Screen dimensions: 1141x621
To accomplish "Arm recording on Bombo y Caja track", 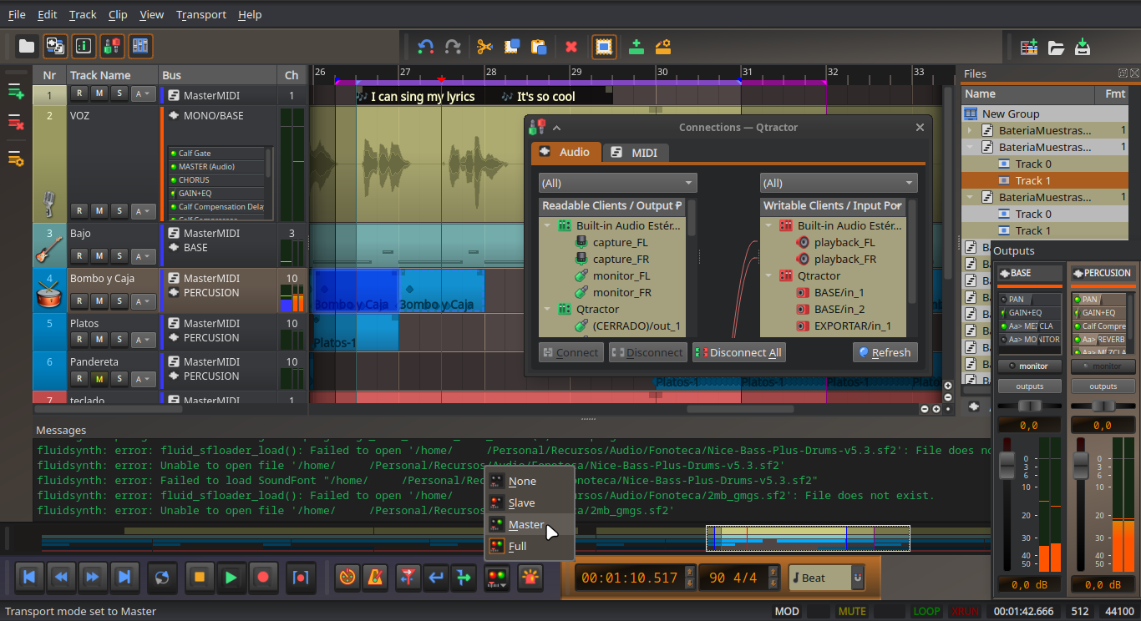I will point(79,301).
